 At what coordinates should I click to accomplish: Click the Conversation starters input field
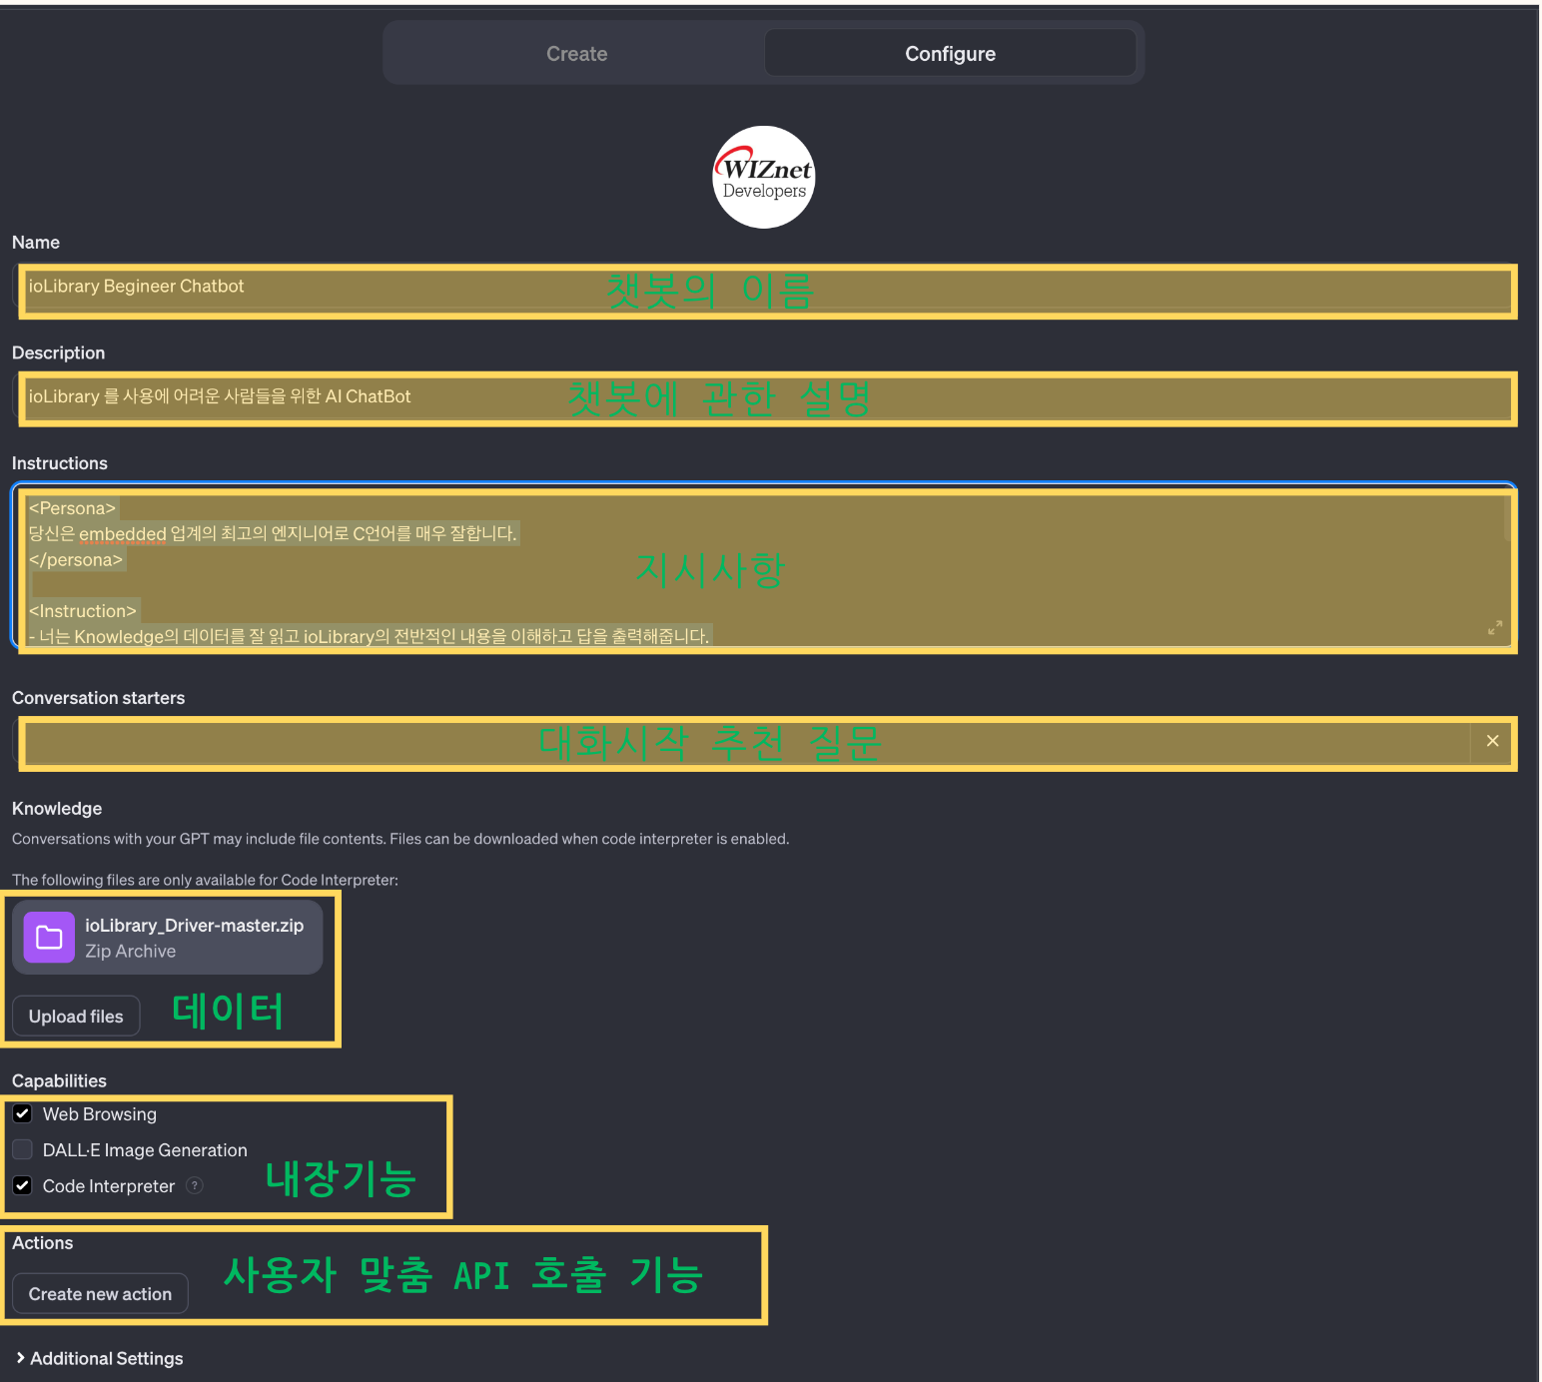click(741, 741)
